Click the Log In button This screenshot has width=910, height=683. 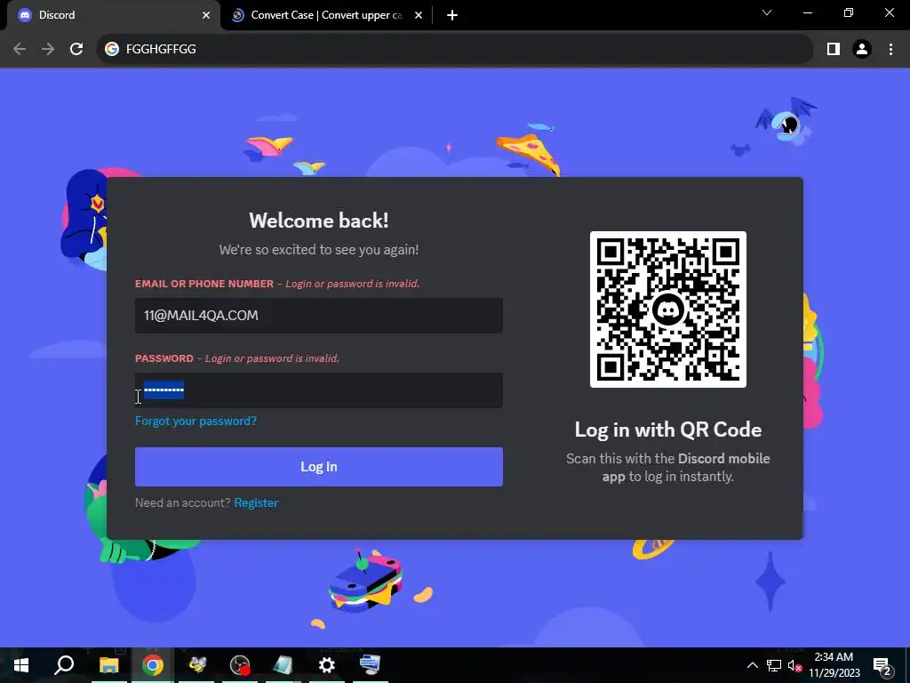click(x=319, y=466)
